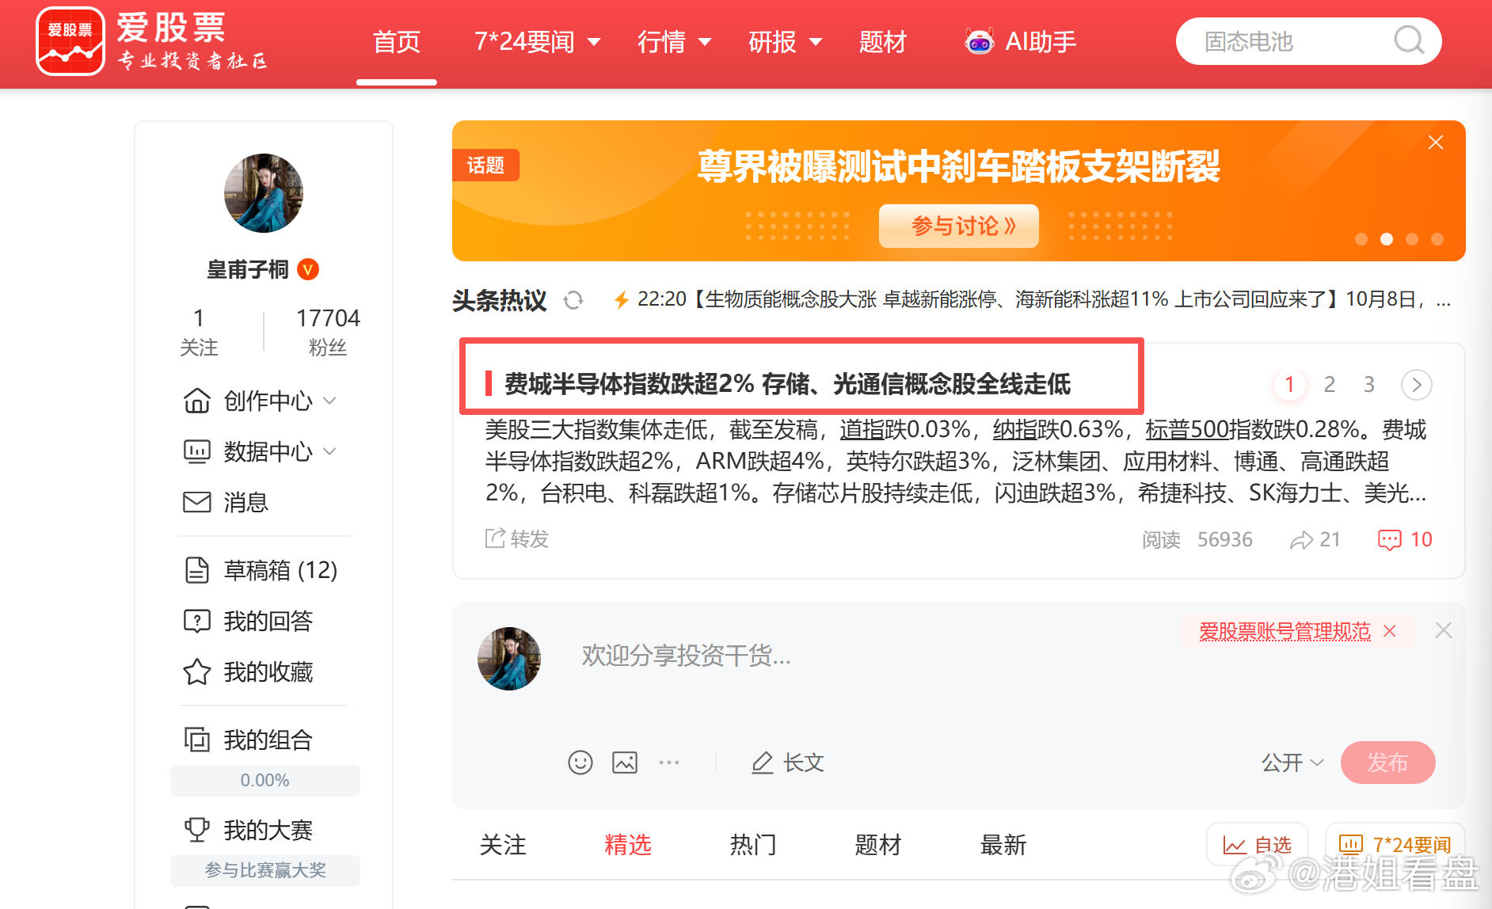1492x909 pixels.
Task: Click the lightning news flash icon
Action: [x=622, y=299]
